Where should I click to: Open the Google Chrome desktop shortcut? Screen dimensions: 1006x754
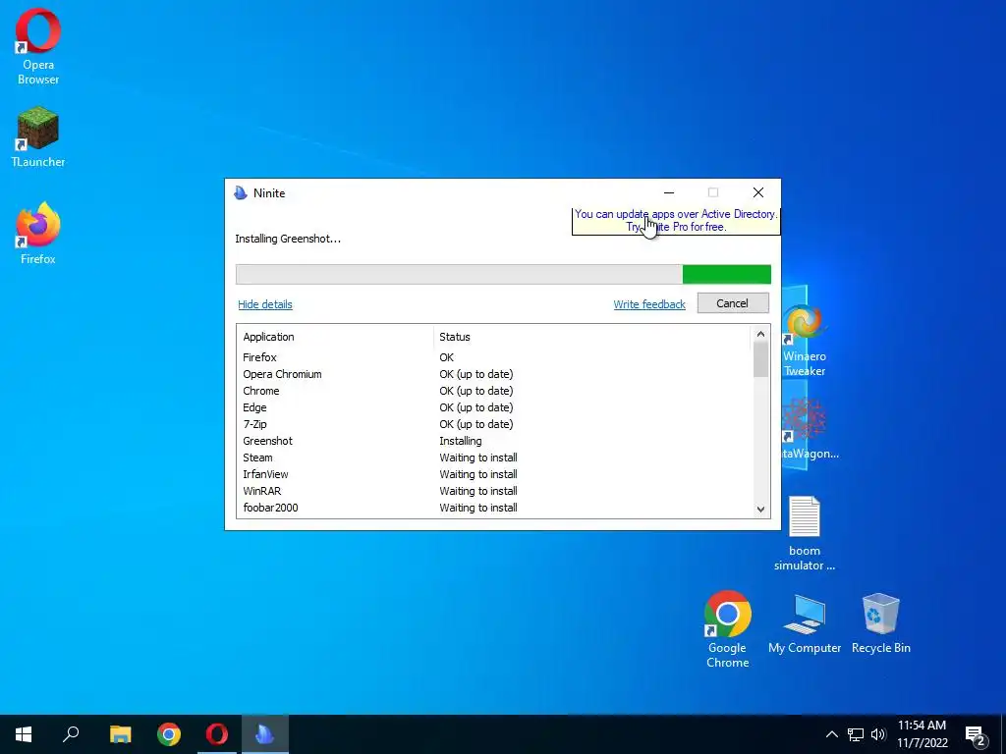click(x=728, y=629)
